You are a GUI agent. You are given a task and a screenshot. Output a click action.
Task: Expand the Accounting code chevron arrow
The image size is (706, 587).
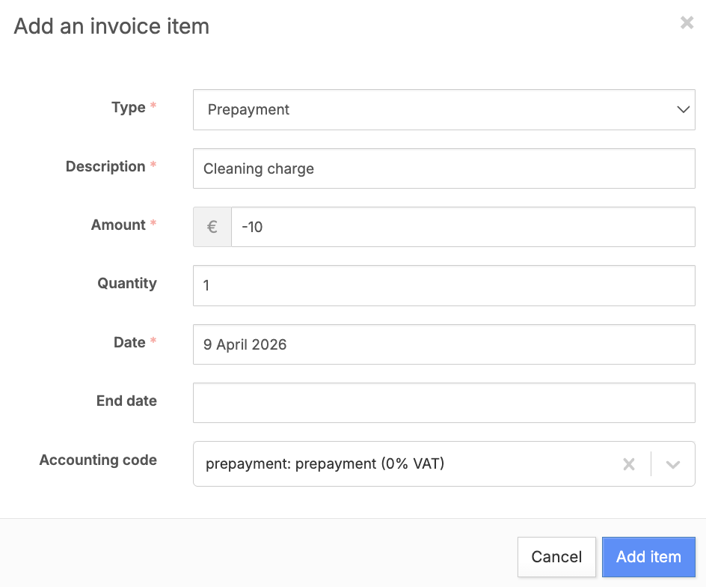[x=673, y=464]
